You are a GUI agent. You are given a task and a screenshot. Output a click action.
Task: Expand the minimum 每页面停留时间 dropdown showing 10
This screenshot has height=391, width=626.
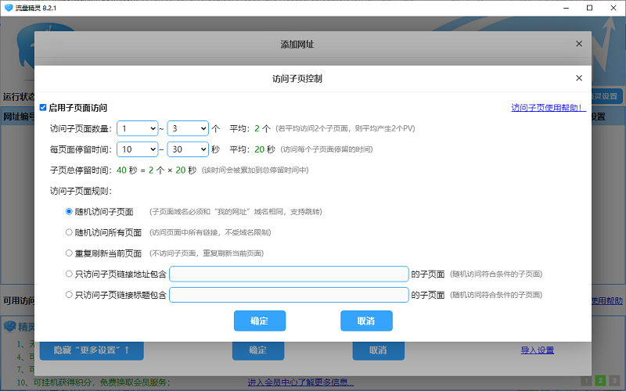[139, 149]
